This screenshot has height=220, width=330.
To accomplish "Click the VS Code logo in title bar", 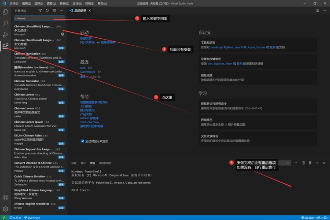I will (4, 4).
